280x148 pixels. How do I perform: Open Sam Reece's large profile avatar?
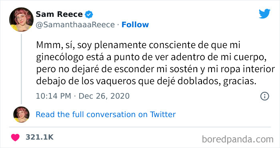point(21,20)
